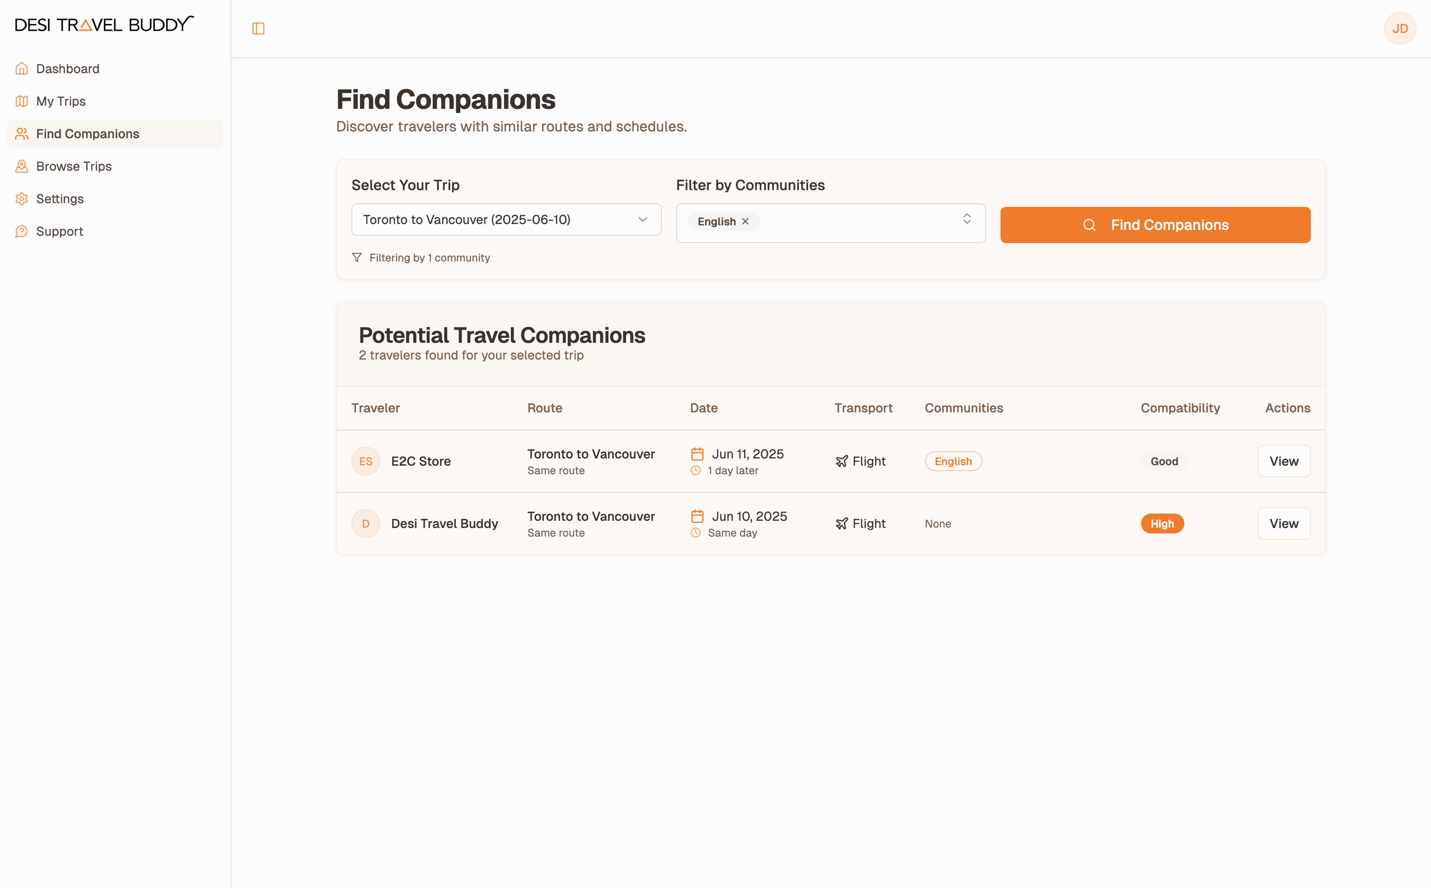Click the JD profile avatar
This screenshot has width=1431, height=888.
click(1400, 28)
